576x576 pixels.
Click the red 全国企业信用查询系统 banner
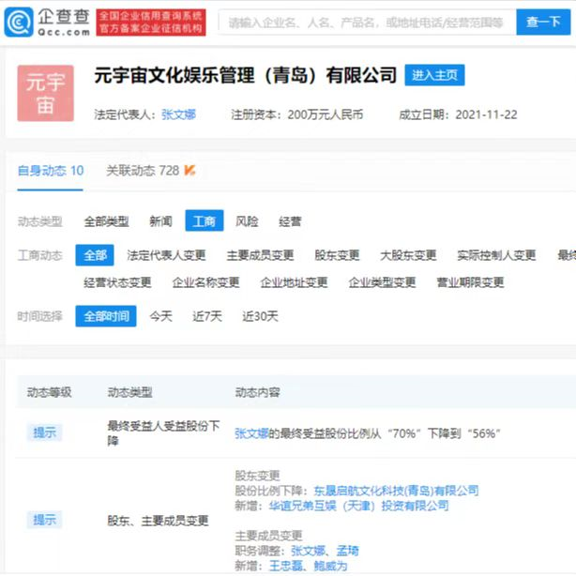pos(151,23)
